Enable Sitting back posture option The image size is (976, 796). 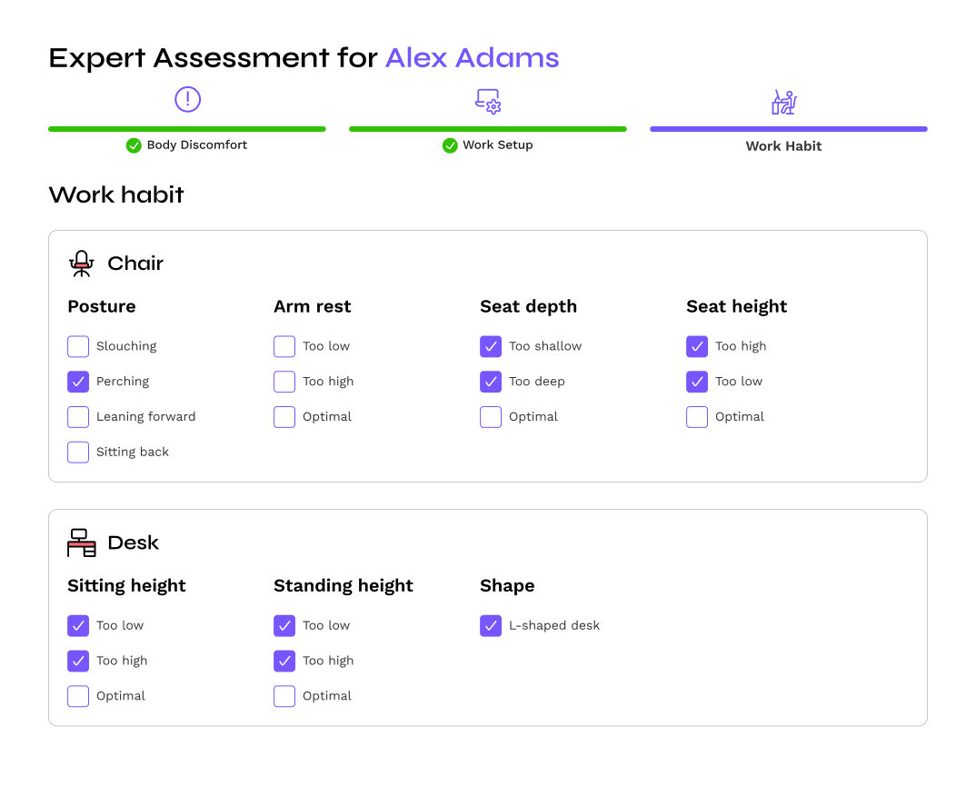pos(78,453)
